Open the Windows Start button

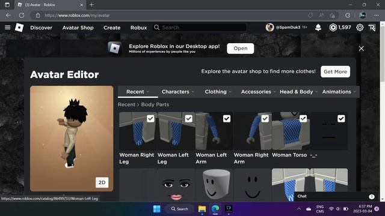pyautogui.click(x=157, y=209)
